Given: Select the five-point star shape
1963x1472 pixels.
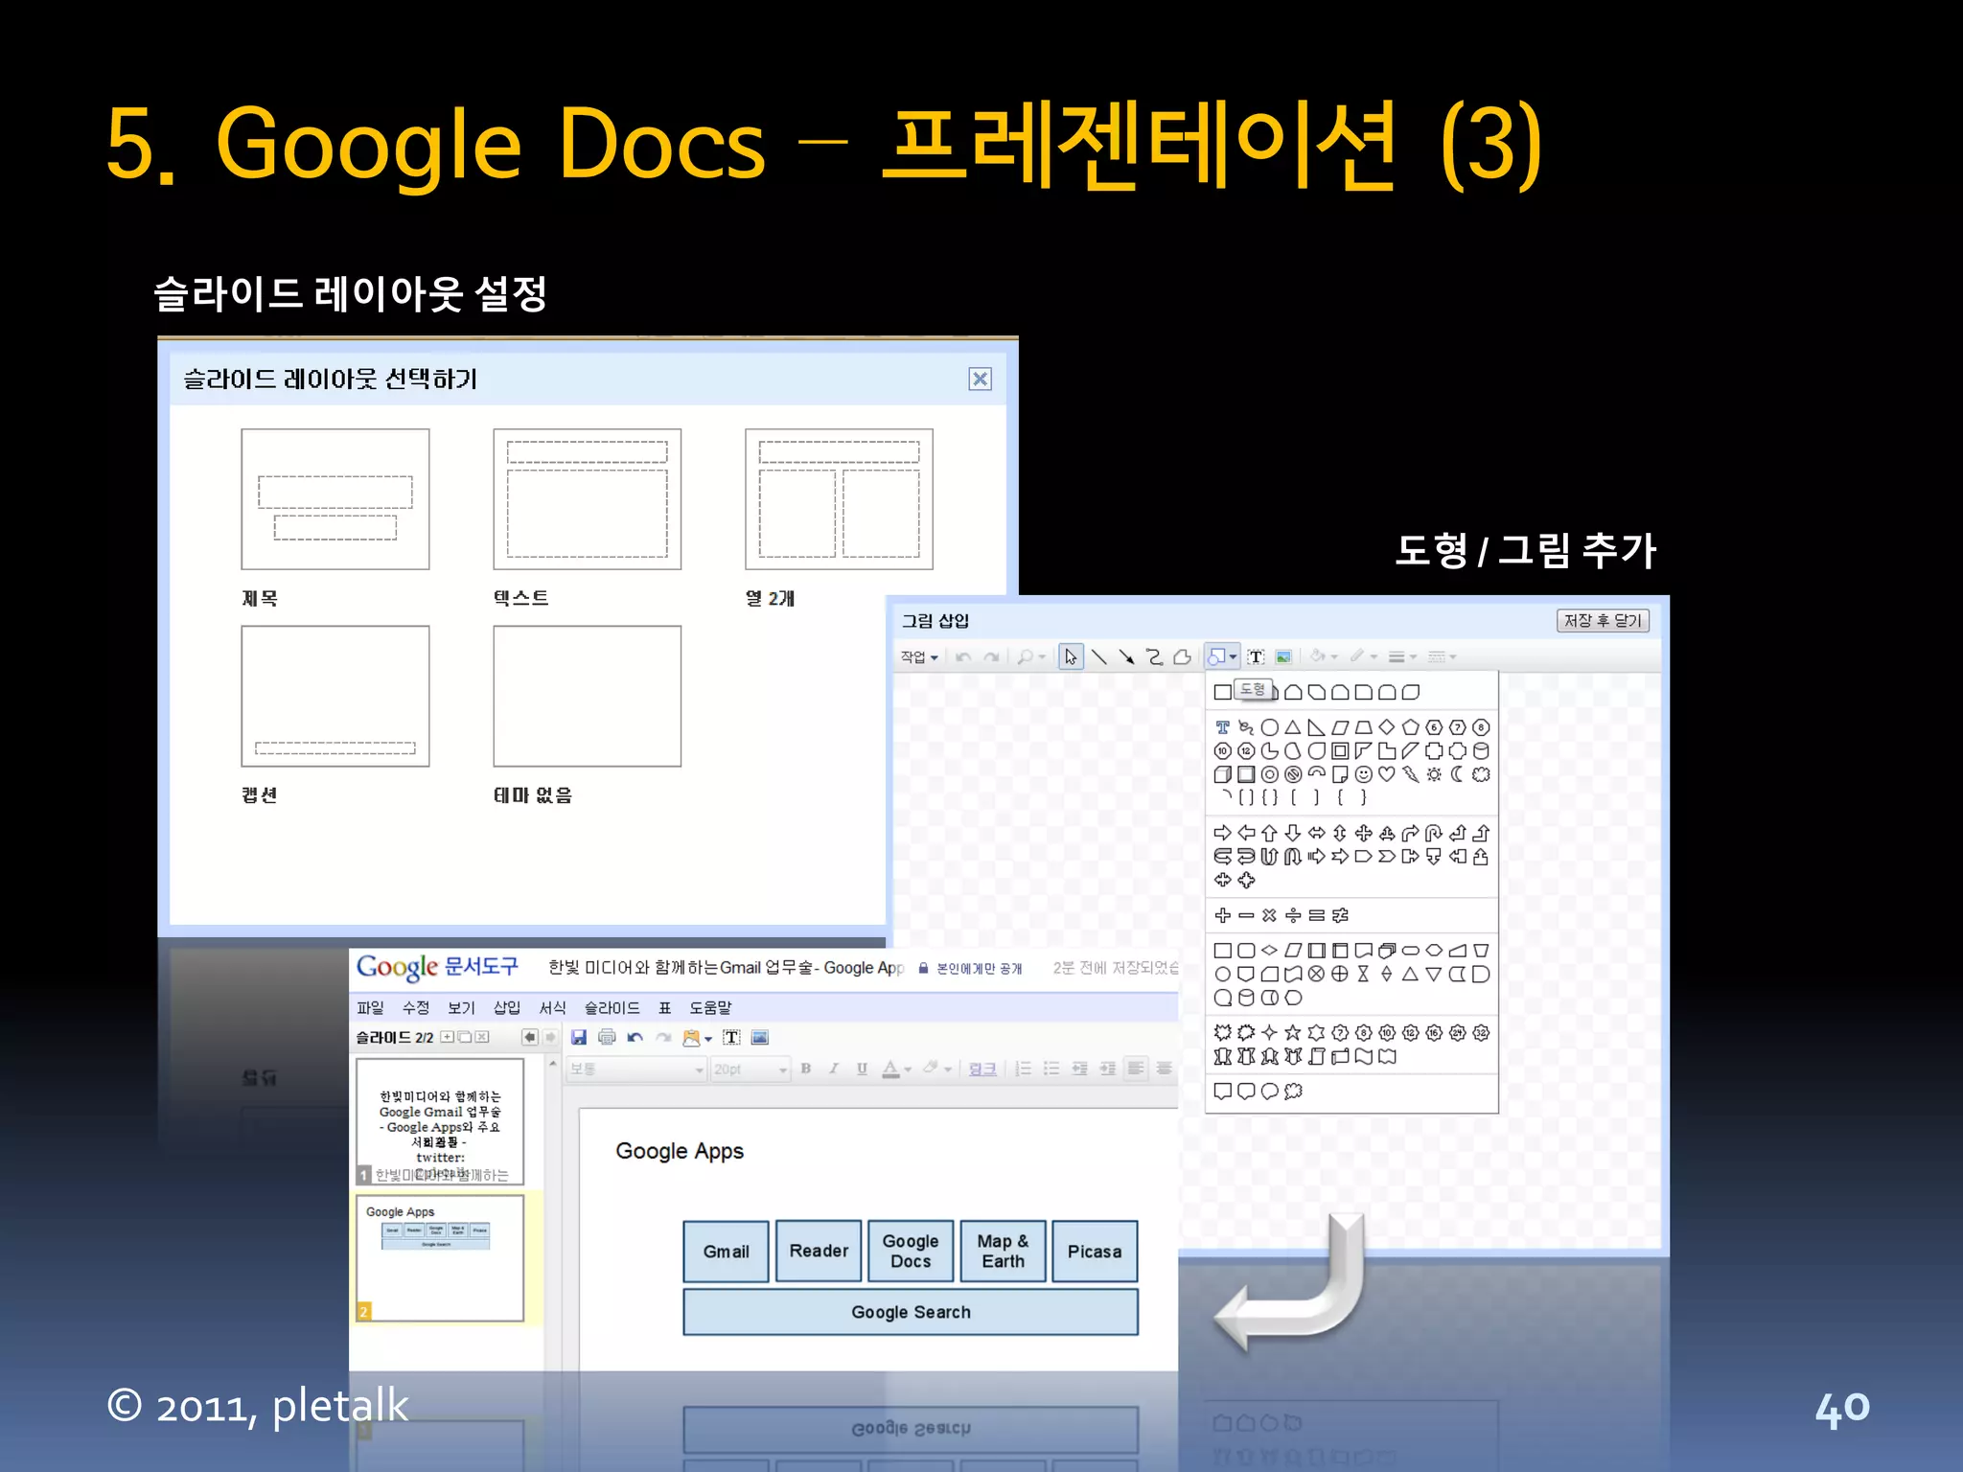Looking at the screenshot, I should point(1293,1032).
